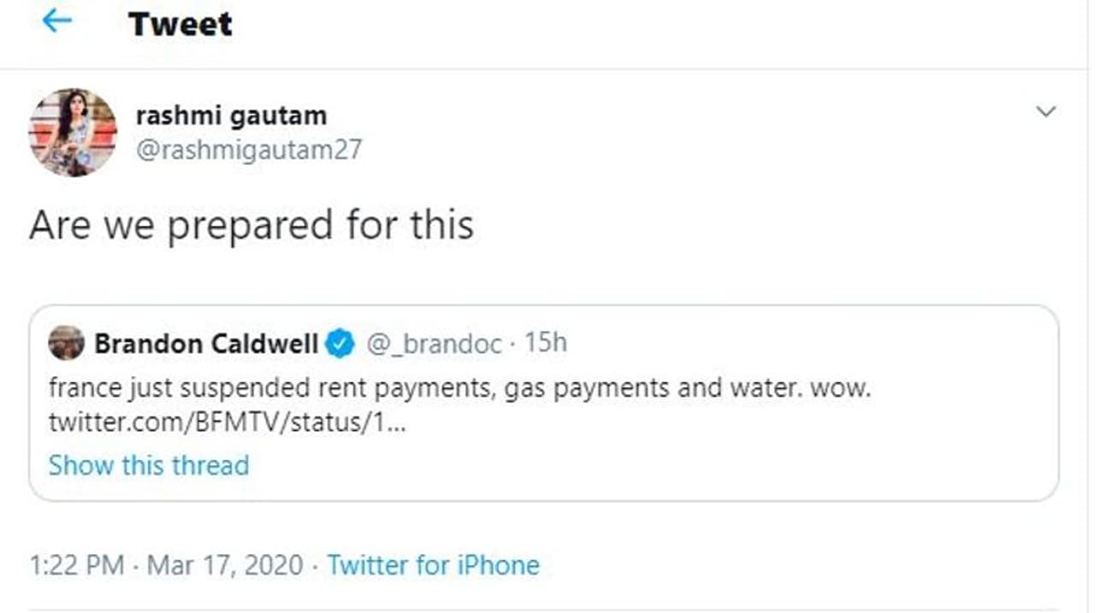The width and height of the screenshot is (1095, 613).
Task: Click the back arrow icon
Action: coord(57,21)
